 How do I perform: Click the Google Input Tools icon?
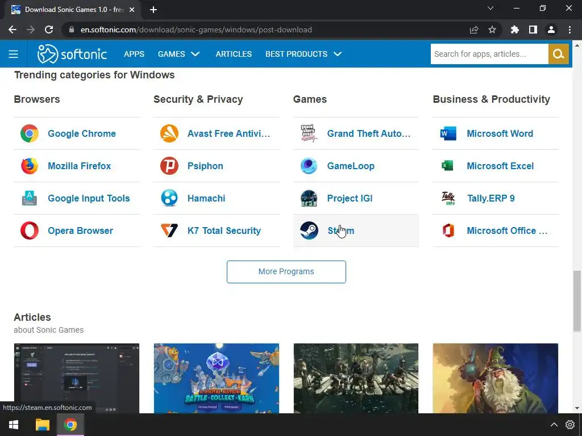tap(30, 198)
